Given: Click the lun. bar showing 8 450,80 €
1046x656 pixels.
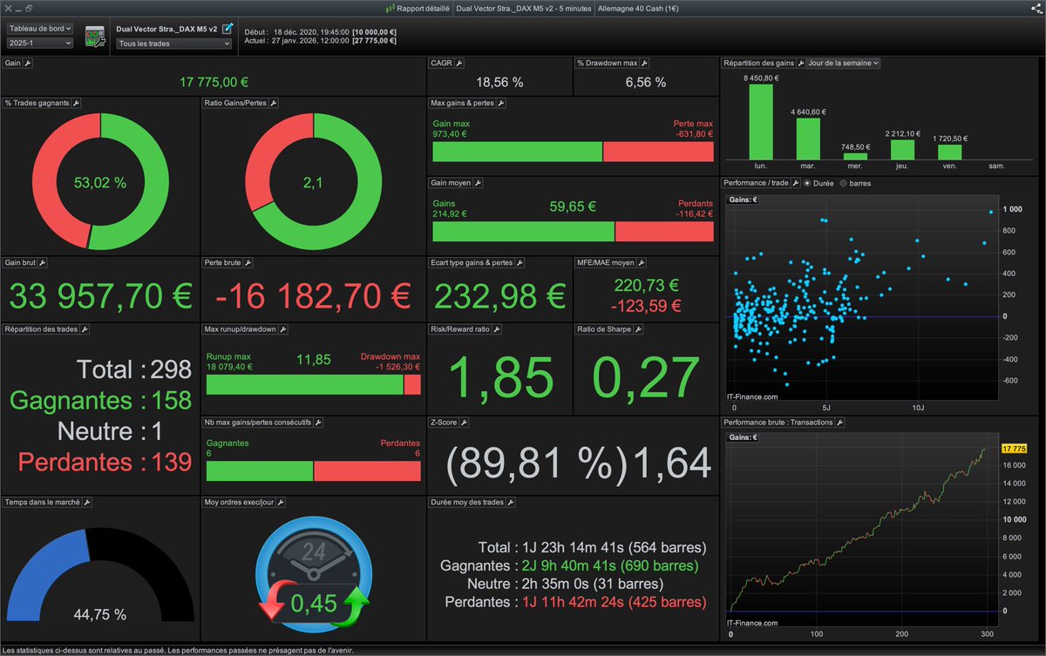Looking at the screenshot, I should tap(761, 121).
